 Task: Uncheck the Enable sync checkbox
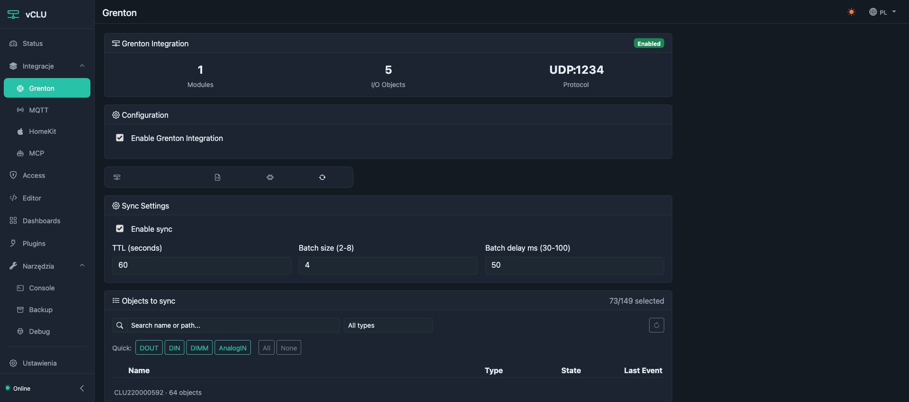click(x=120, y=229)
